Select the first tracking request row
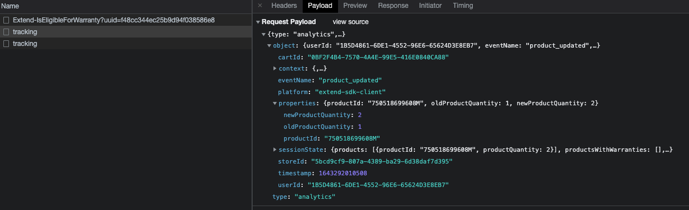 point(126,32)
